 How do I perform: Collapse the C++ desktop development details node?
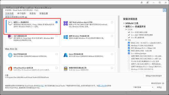click(x=124, y=27)
